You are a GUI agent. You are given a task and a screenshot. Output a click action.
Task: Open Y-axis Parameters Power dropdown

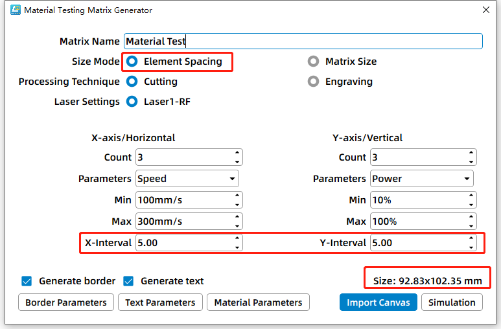421,179
